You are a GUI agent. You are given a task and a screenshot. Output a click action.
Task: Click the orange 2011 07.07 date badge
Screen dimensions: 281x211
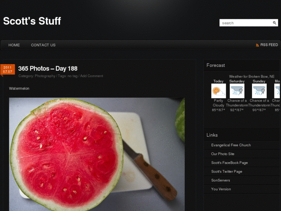tap(7, 70)
